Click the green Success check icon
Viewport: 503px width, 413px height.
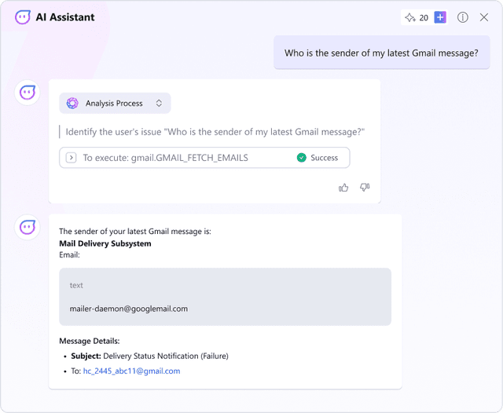coord(302,158)
